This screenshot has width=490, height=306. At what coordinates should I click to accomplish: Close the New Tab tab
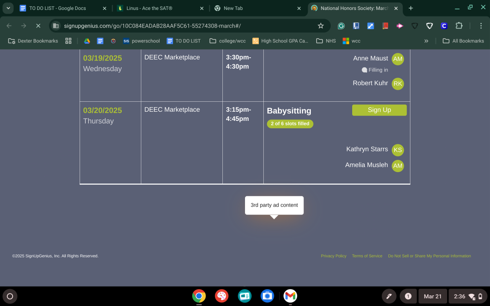coord(299,8)
